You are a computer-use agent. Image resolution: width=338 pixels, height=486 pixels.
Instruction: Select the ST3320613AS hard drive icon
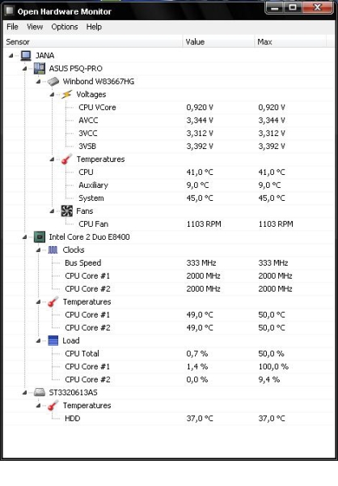[40, 392]
